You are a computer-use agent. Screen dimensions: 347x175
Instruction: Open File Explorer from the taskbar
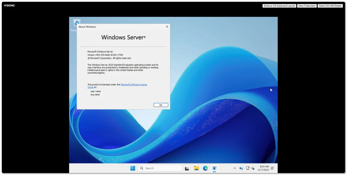pos(196,168)
